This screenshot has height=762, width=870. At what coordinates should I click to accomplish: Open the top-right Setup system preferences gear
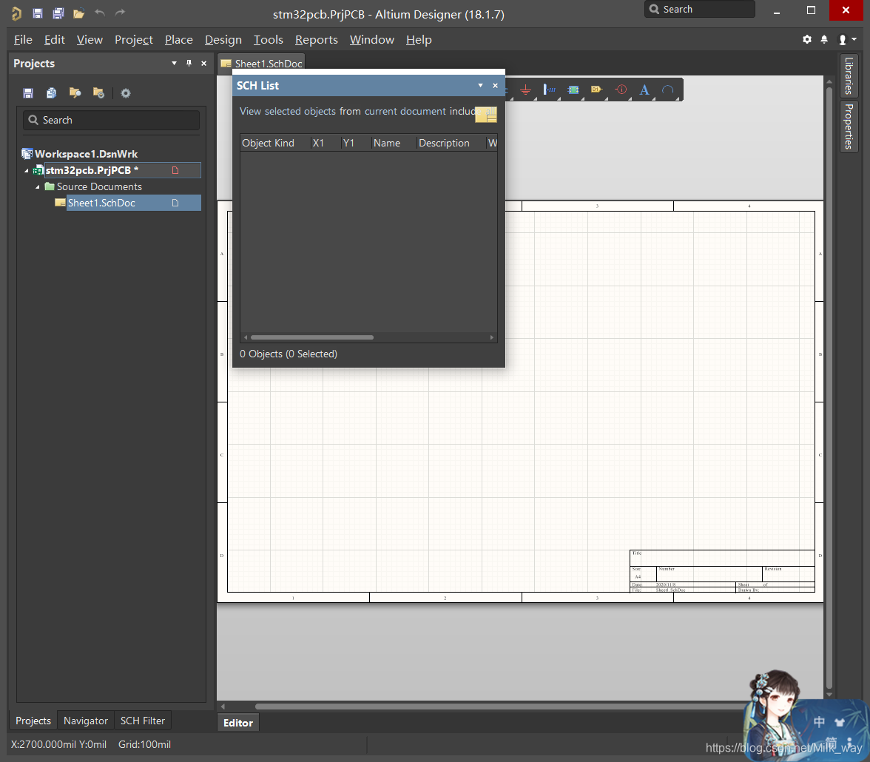point(806,39)
